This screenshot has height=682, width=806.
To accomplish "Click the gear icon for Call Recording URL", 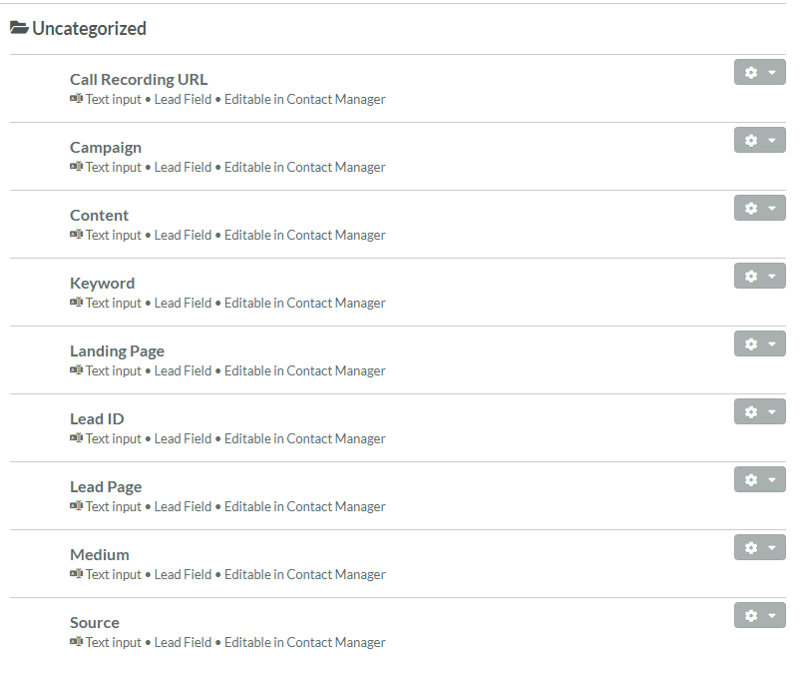I will (751, 73).
